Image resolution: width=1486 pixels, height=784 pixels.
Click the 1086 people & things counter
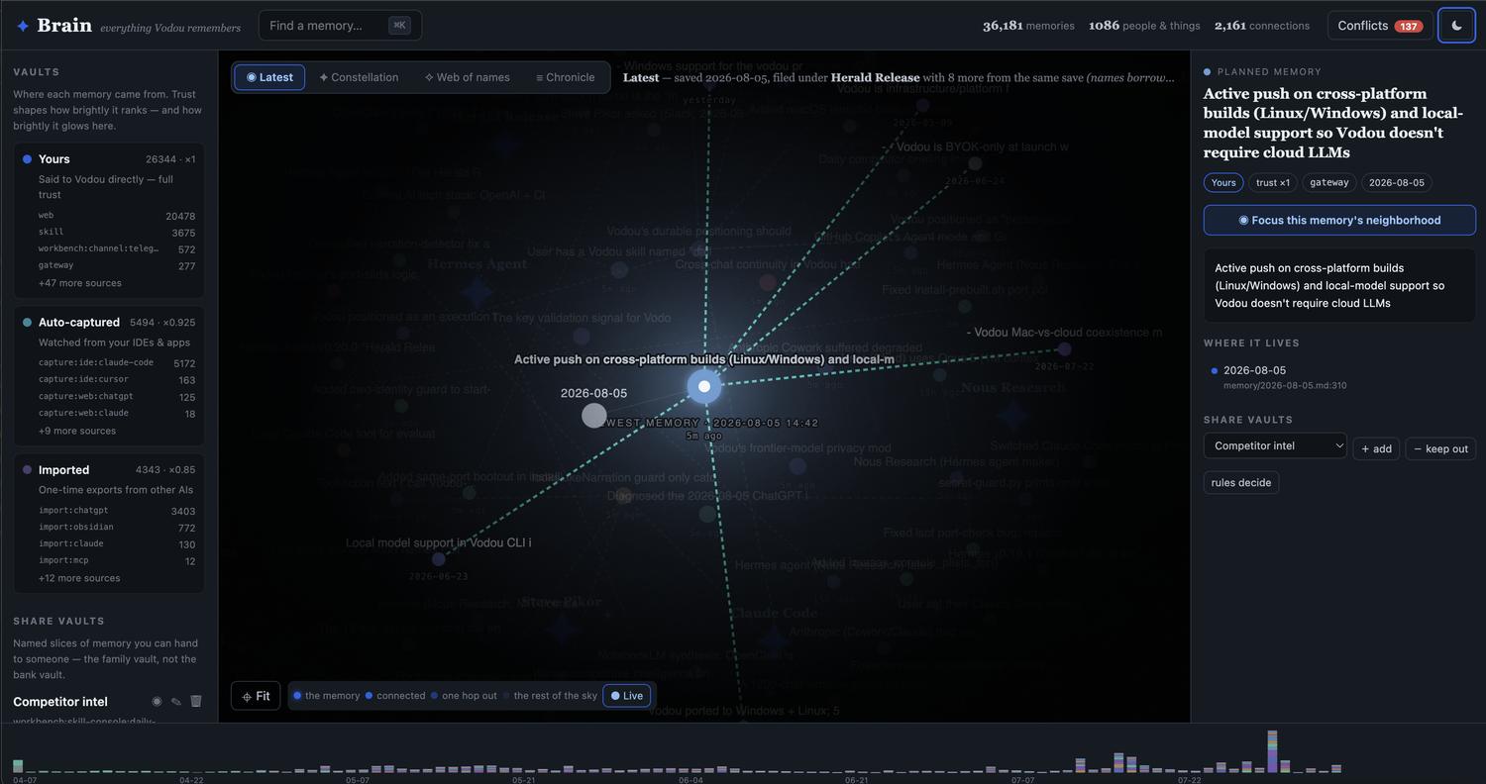click(1144, 26)
